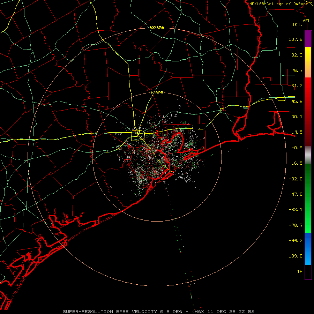Select the -109.8 legend value
The image size is (314, 314).
(294, 256)
